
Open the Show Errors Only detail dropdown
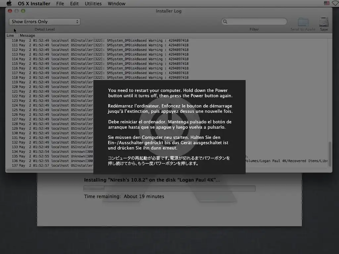[x=45, y=21]
